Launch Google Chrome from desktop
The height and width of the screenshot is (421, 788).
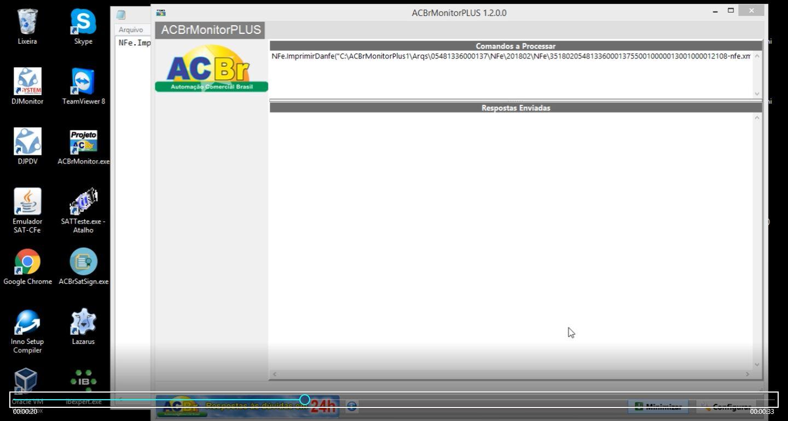[x=27, y=267]
